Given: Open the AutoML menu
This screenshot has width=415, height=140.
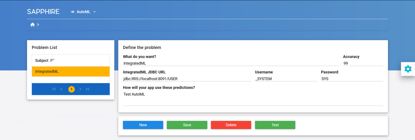Looking at the screenshot, I should coord(83,12).
